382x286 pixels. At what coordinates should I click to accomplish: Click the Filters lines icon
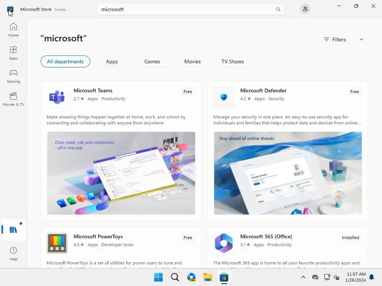point(326,39)
